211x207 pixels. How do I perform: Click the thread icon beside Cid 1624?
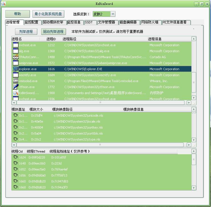(15, 157)
